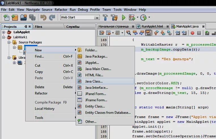
Task: Click Delete in the context menu
Action: point(51,87)
